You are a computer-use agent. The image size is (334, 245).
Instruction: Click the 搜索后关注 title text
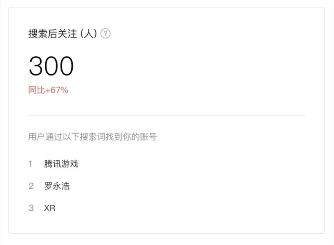click(x=53, y=34)
